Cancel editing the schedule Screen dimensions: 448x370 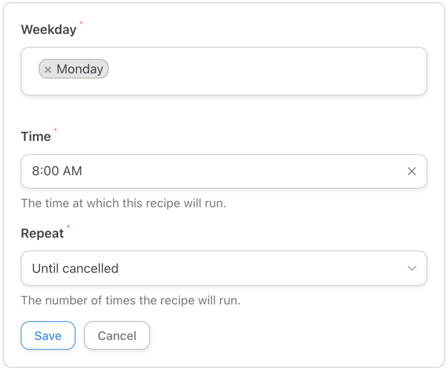point(117,335)
